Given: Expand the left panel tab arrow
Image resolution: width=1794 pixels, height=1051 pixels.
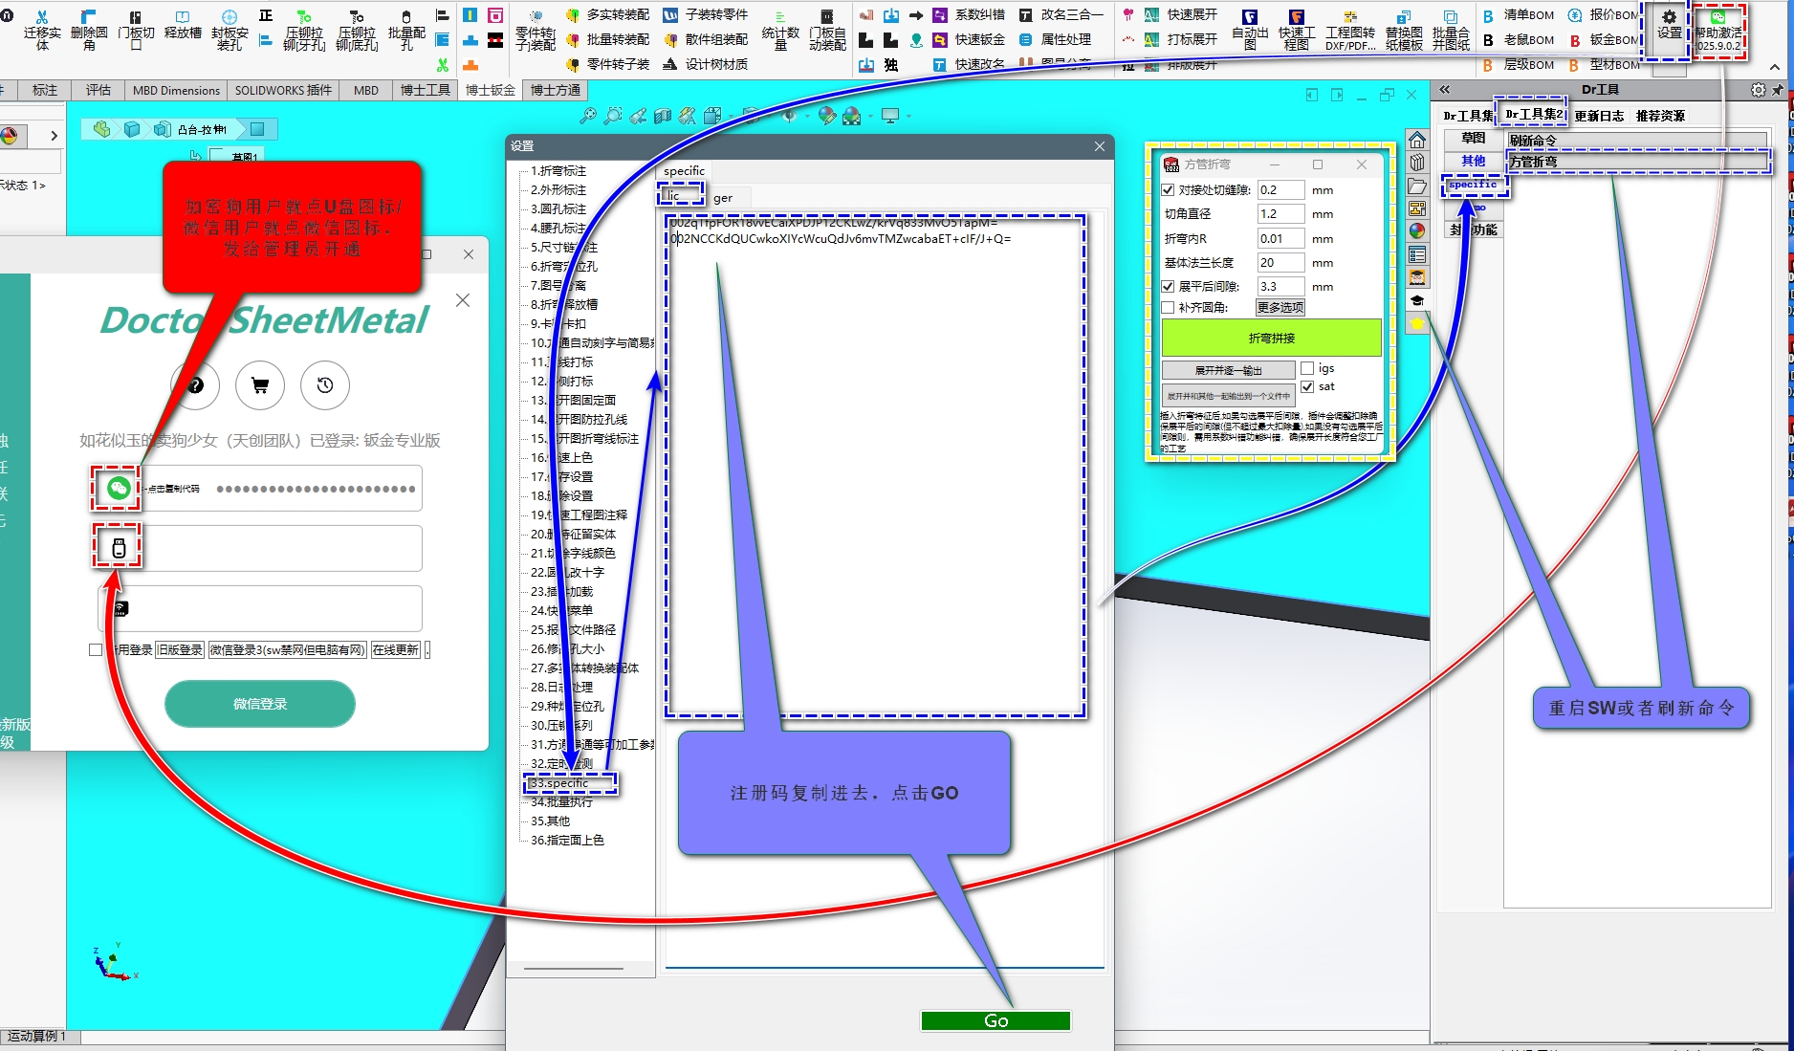Looking at the screenshot, I should coord(55,136).
